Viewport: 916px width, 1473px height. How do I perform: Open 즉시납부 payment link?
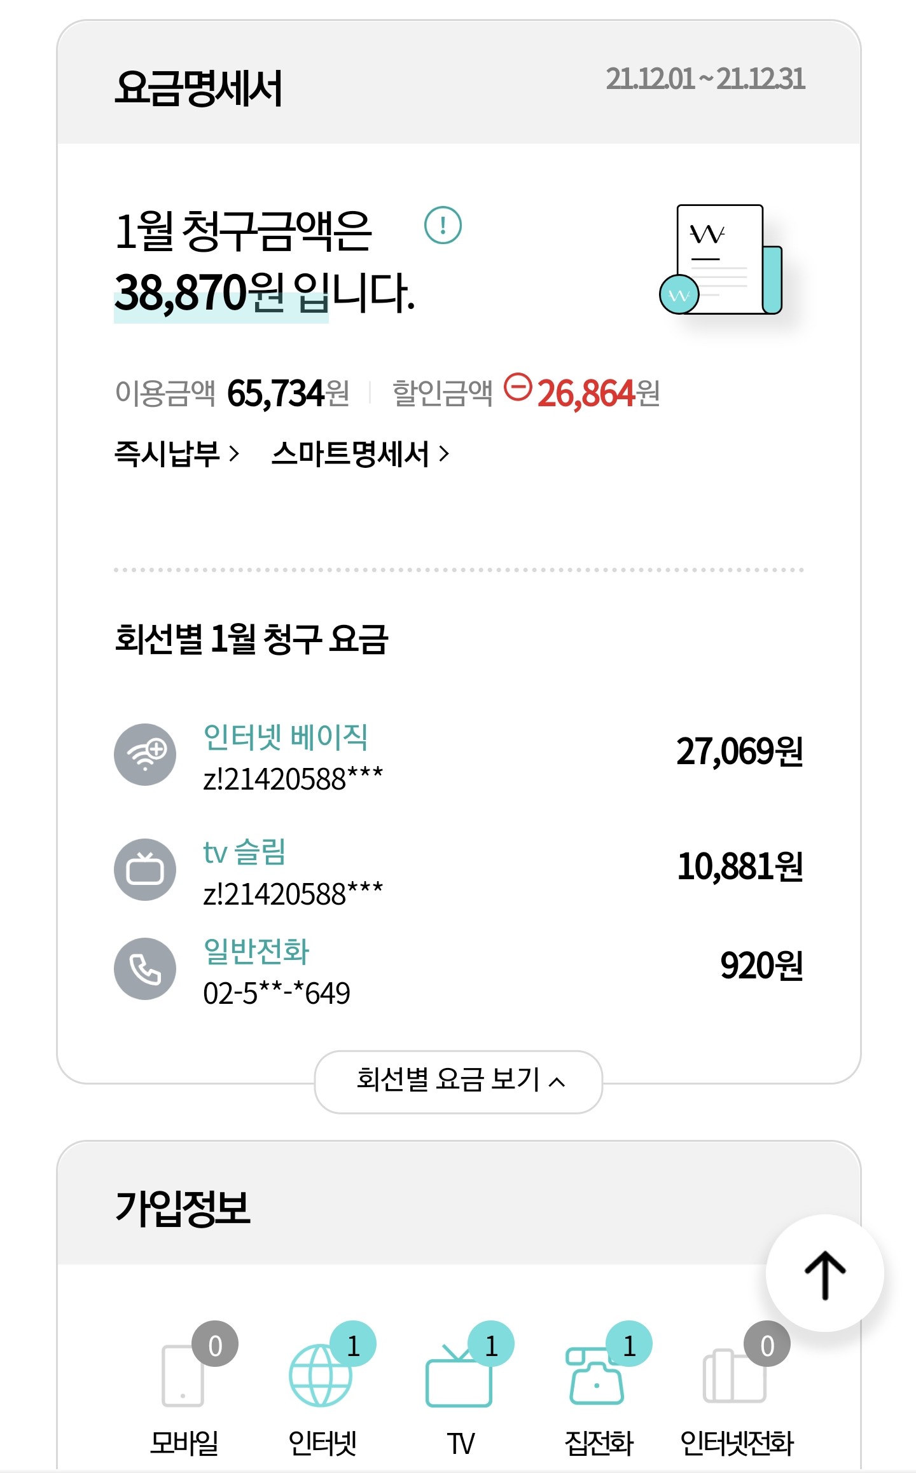pos(176,454)
